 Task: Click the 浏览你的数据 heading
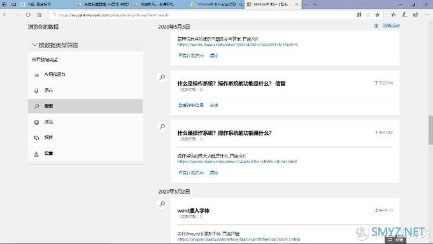click(43, 27)
